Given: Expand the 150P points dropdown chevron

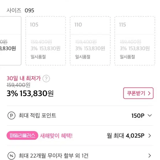Looking at the screenshot, I should click(150, 116).
